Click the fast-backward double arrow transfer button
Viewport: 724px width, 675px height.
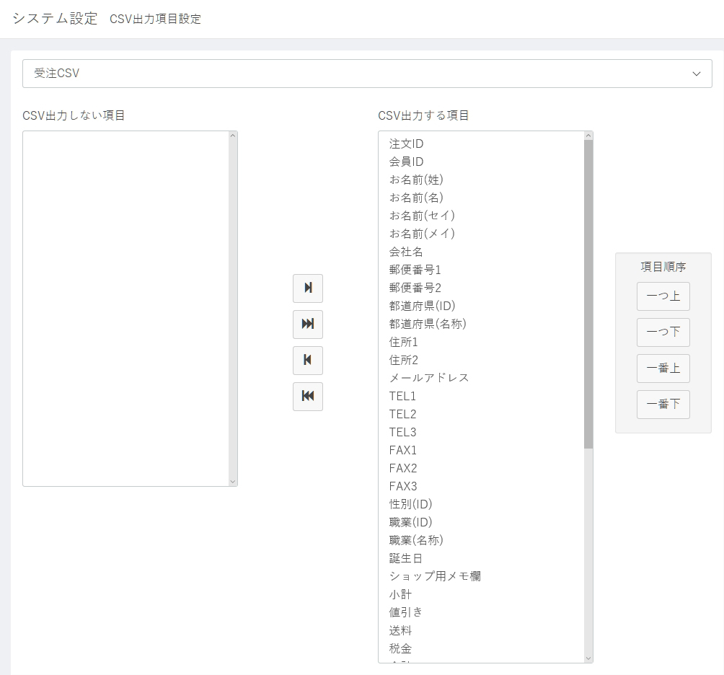coord(308,396)
